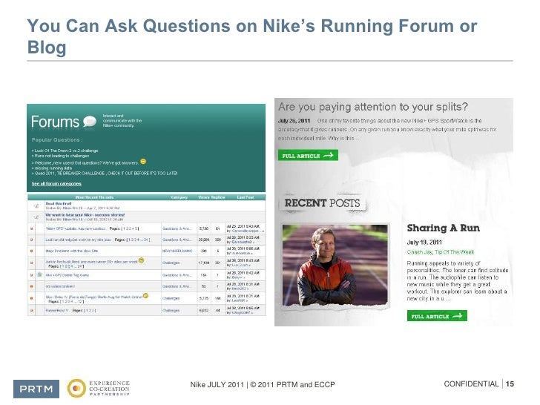Click status icon of 'GS videos broken?' row
The image size is (540, 405).
point(32,286)
